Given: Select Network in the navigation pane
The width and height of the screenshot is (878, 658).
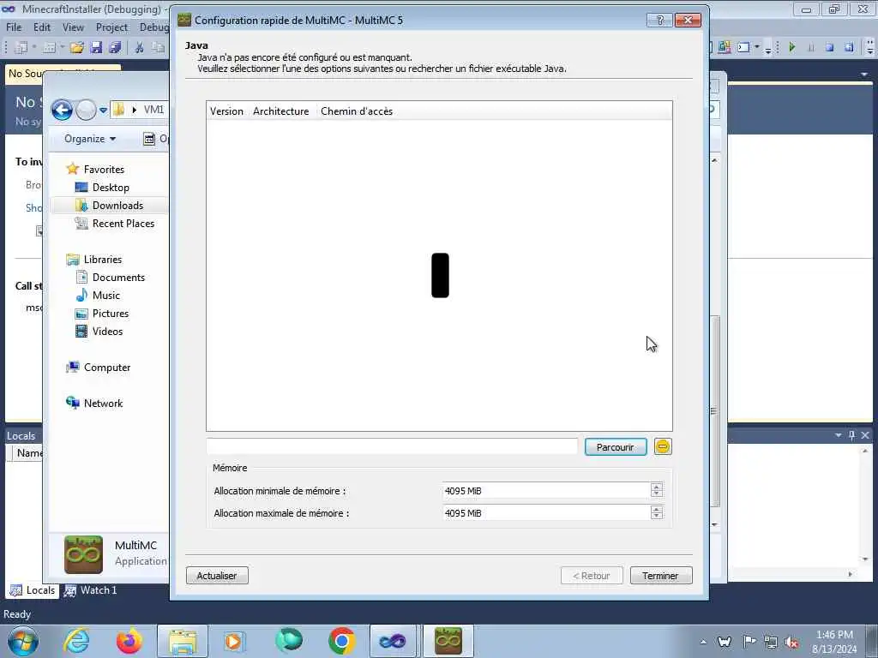Looking at the screenshot, I should point(103,404).
